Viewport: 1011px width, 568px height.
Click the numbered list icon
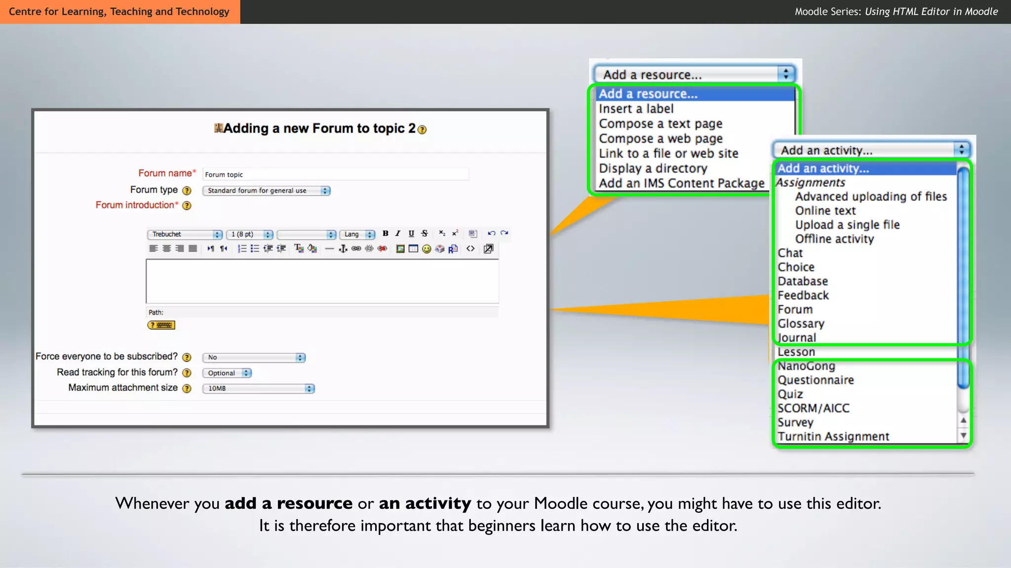(242, 249)
